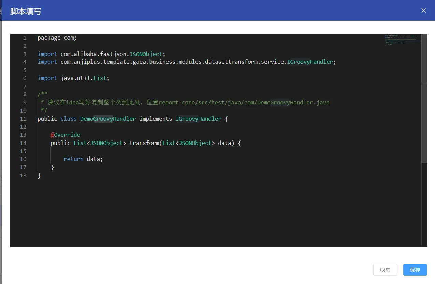Click IGroovyHandler in the import statement
The width and height of the screenshot is (435, 284).
tap(310, 62)
